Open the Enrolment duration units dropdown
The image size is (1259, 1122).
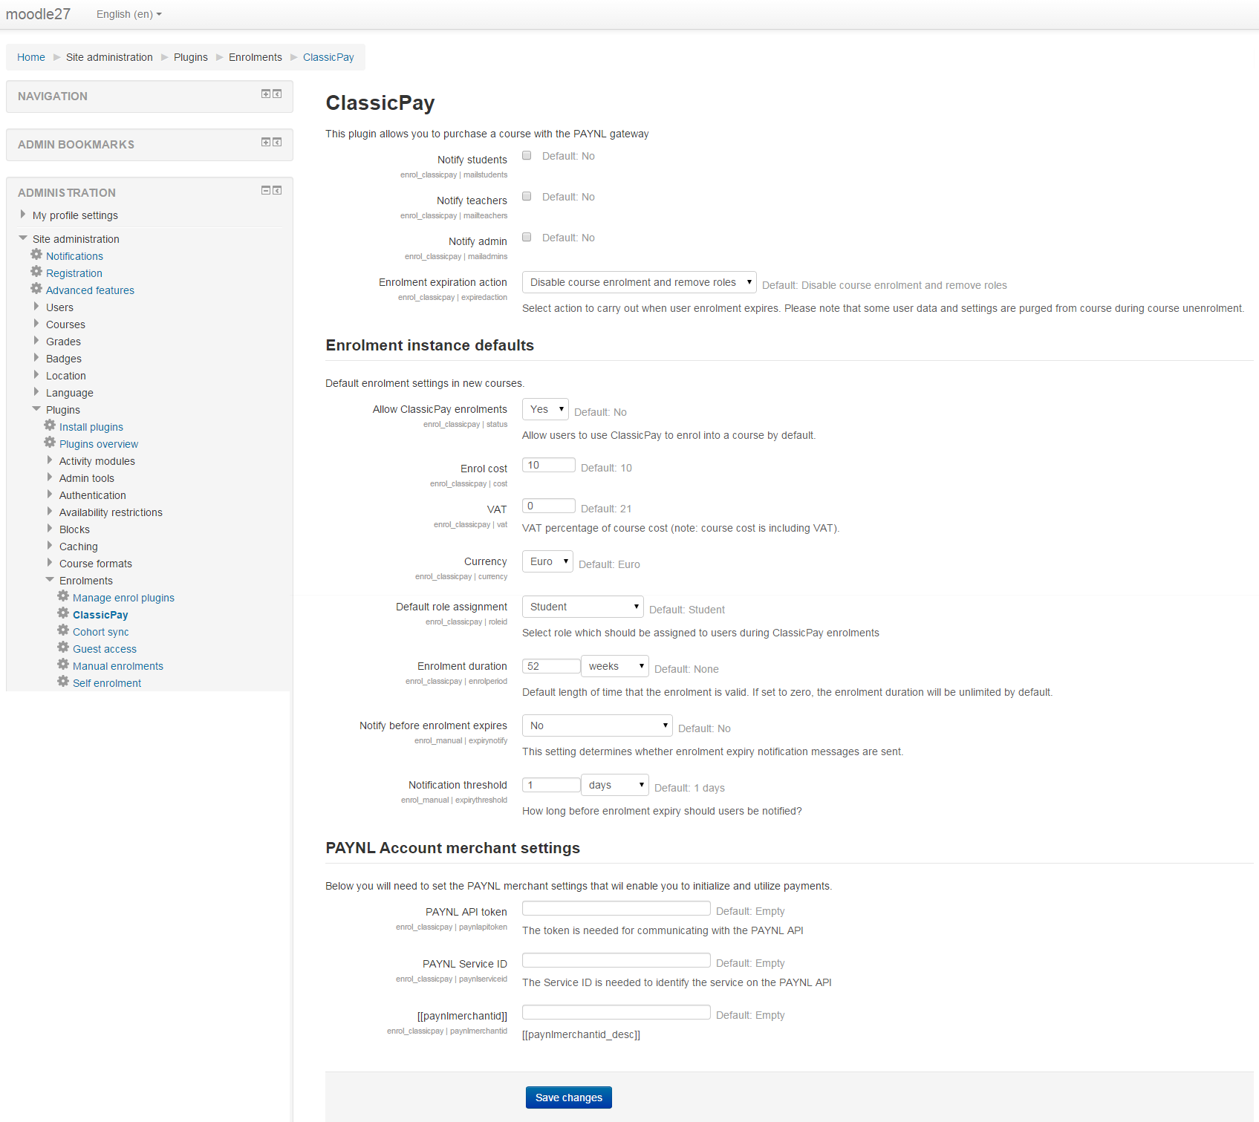click(614, 667)
